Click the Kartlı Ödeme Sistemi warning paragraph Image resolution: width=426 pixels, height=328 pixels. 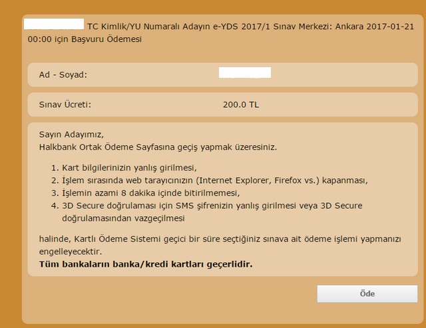click(x=220, y=240)
